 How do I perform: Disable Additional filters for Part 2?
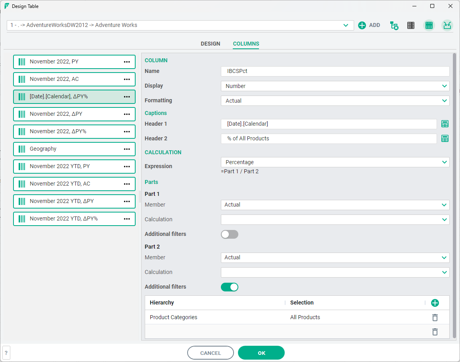[230, 287]
